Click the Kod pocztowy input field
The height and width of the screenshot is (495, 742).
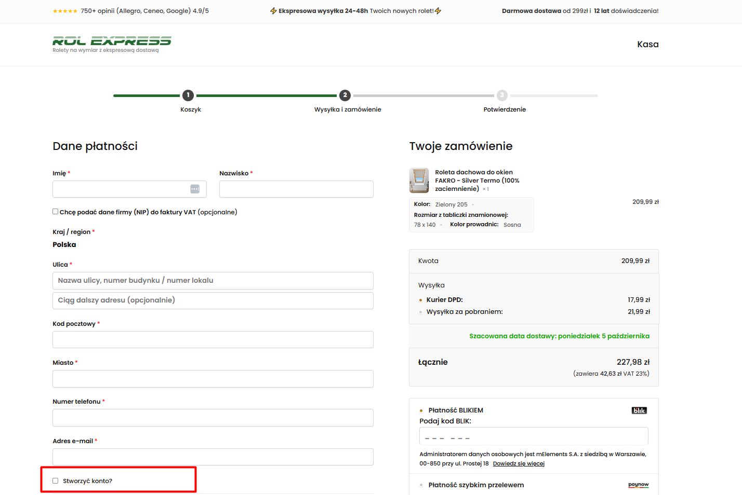[213, 340]
